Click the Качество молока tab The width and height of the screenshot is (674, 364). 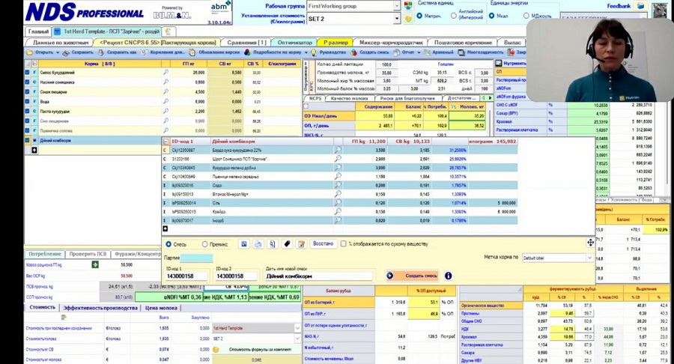pos(350,98)
